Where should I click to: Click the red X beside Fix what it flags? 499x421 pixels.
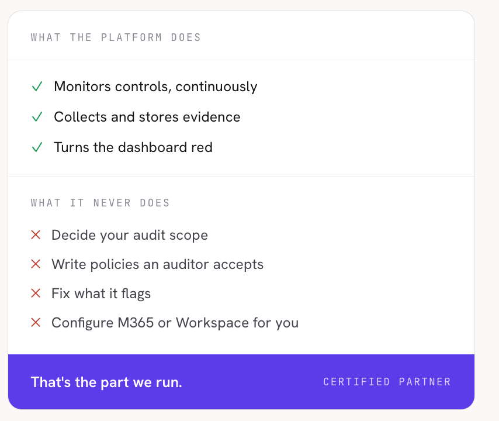point(36,294)
